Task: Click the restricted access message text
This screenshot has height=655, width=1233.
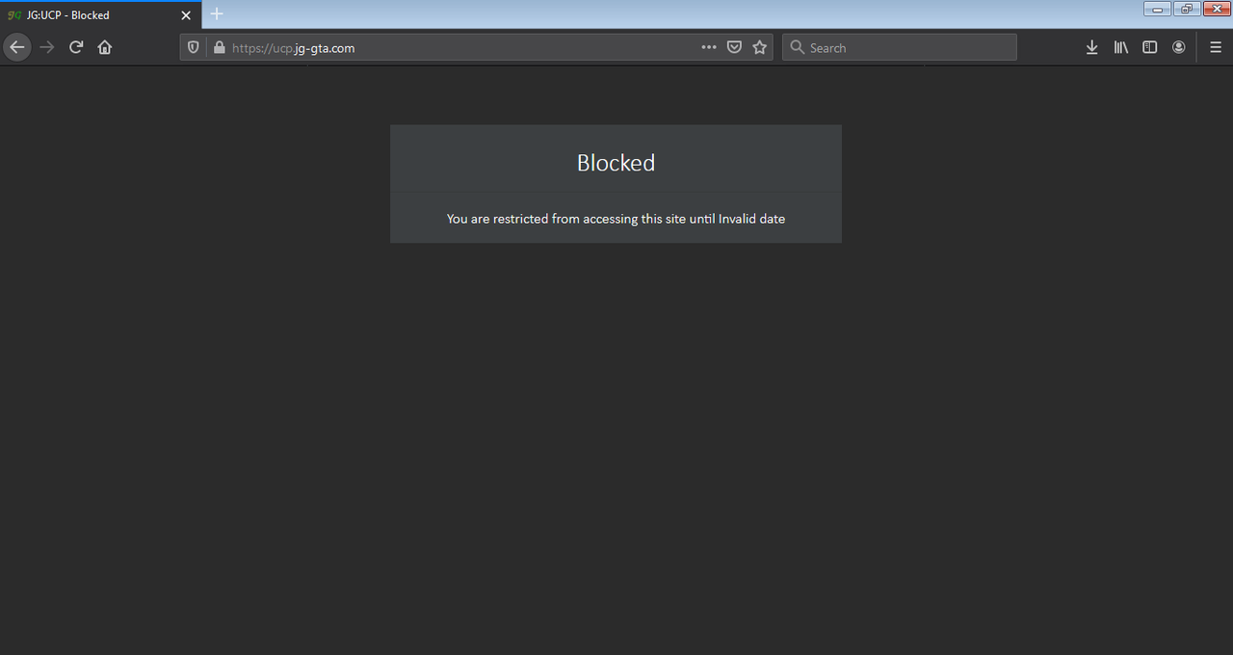Action: [616, 219]
